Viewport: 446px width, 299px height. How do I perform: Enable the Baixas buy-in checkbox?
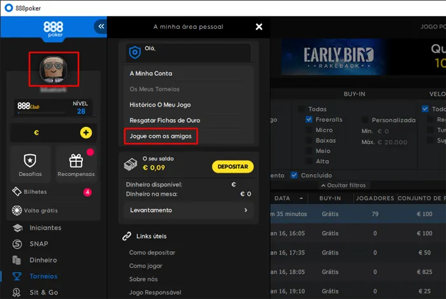(x=309, y=140)
